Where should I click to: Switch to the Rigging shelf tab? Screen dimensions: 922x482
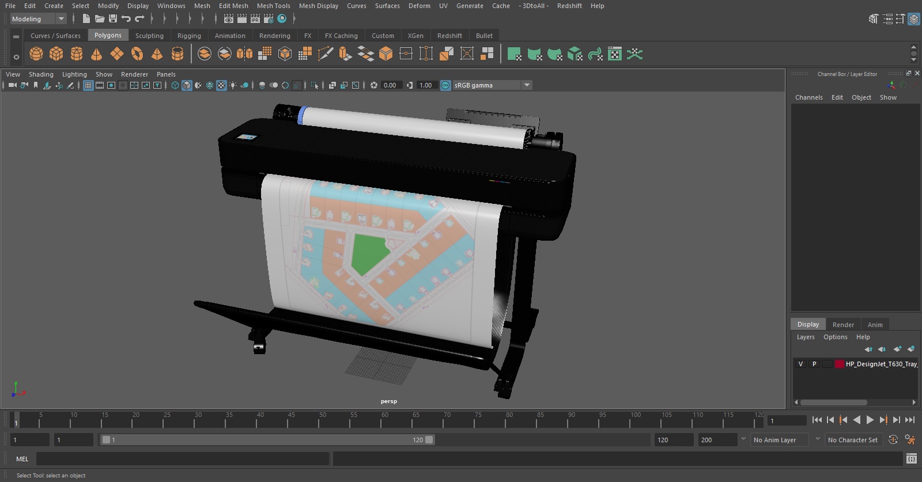point(189,36)
